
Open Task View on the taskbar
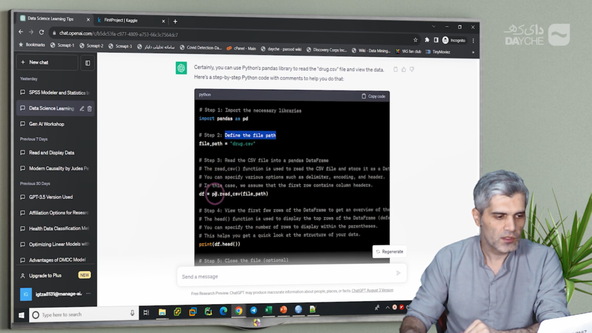146,312
